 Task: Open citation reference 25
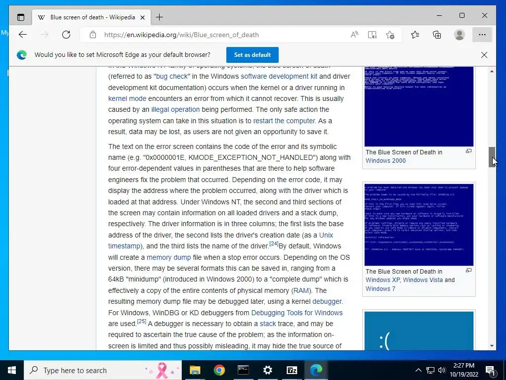click(x=142, y=322)
